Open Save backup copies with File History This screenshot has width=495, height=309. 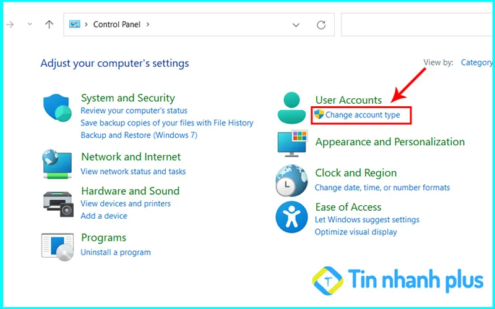(167, 122)
